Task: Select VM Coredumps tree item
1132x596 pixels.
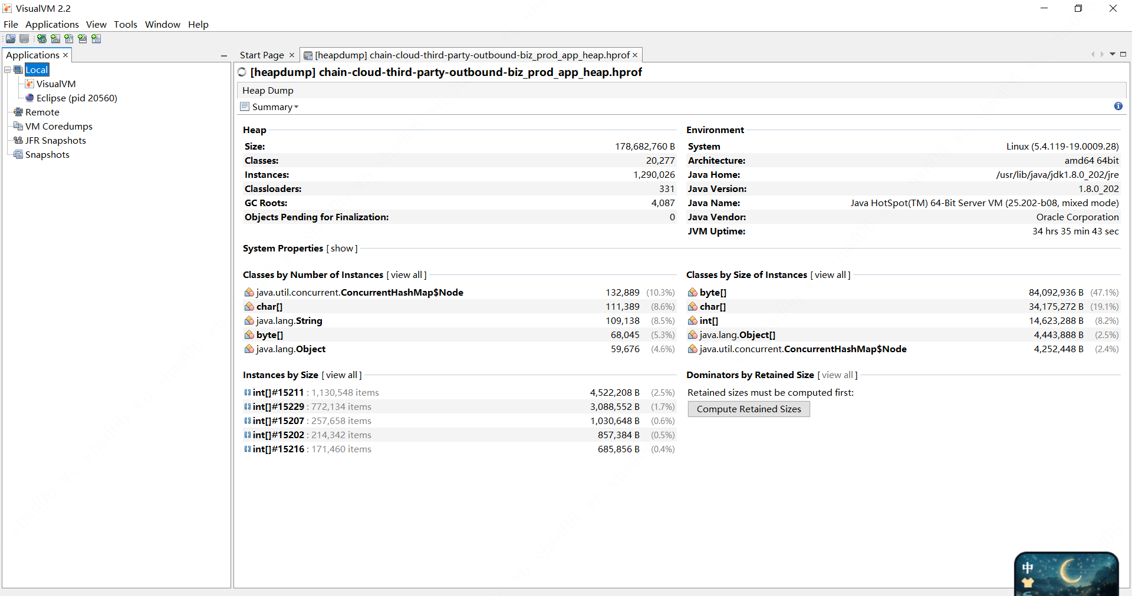Action: 59,126
